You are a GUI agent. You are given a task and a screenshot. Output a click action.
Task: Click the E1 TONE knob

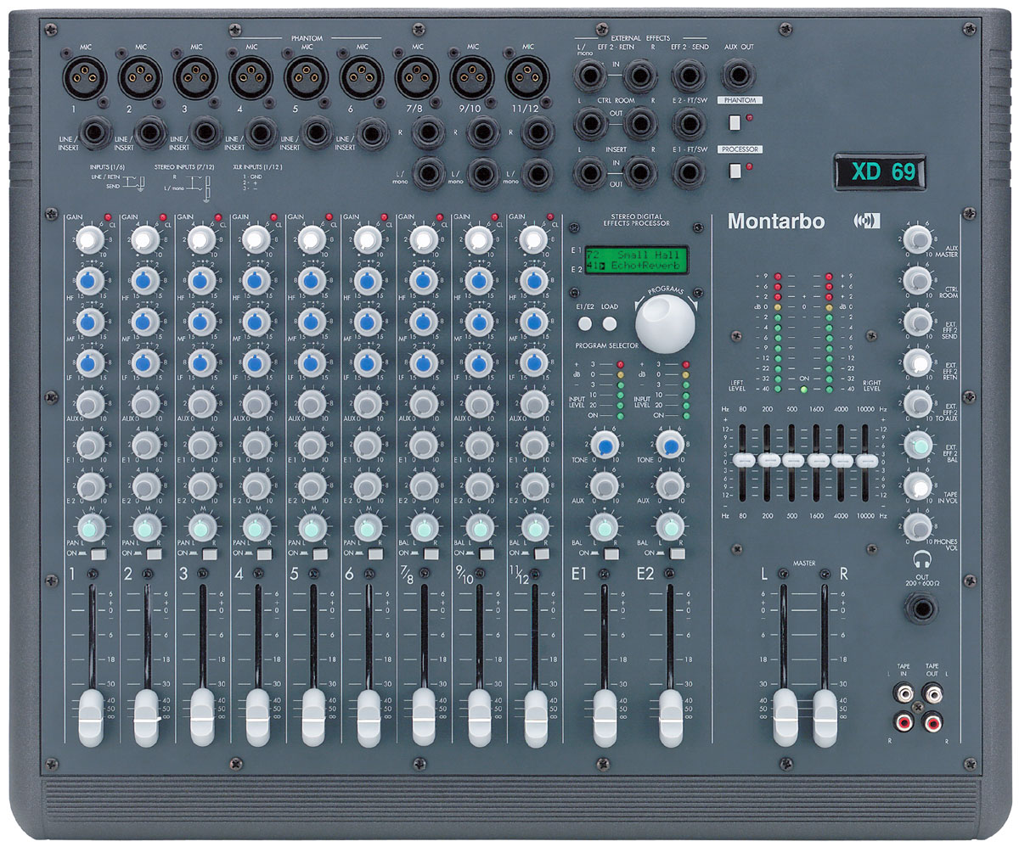pyautogui.click(x=604, y=446)
